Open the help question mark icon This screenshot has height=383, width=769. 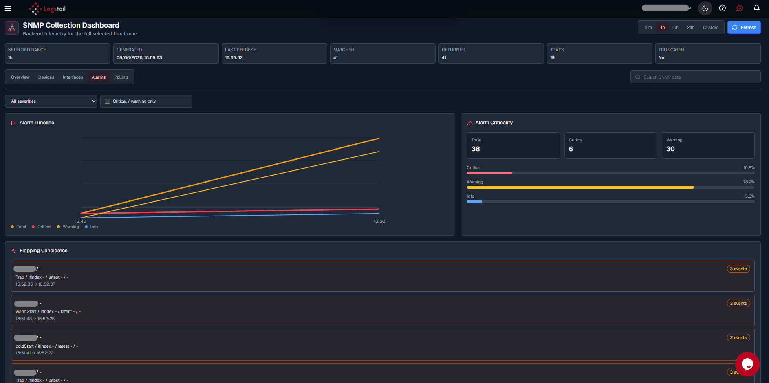click(x=722, y=8)
